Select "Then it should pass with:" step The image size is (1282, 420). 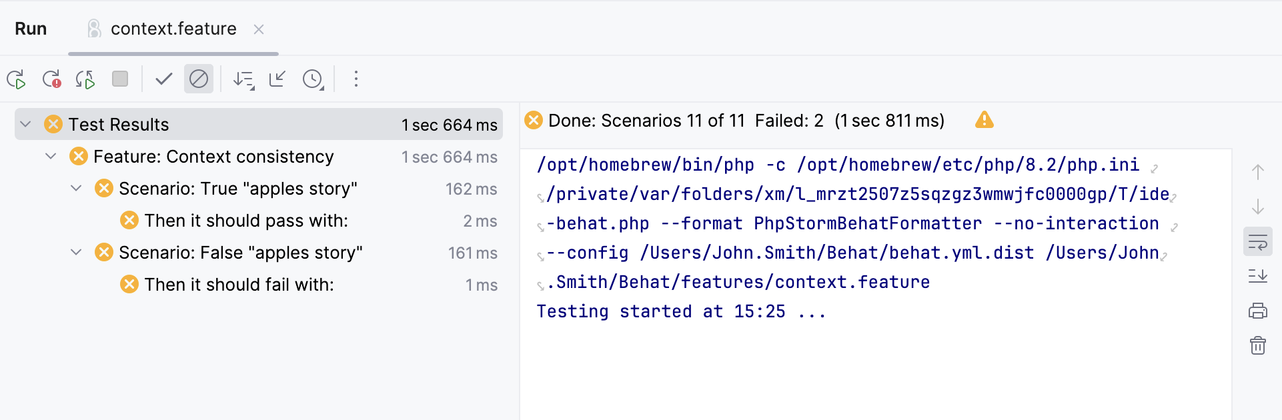tap(246, 221)
